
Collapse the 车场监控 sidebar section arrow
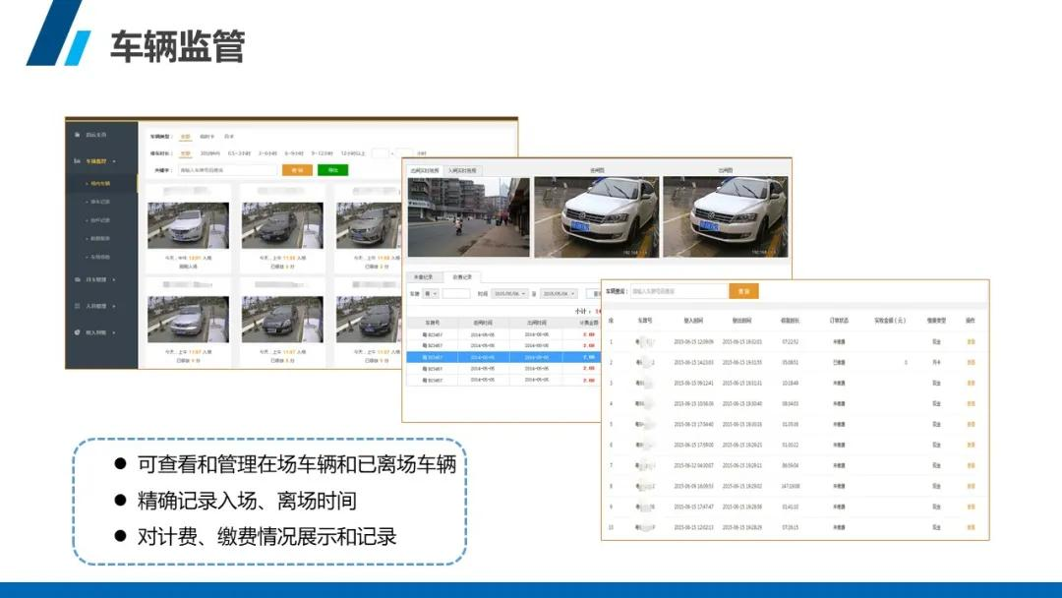coord(114,160)
